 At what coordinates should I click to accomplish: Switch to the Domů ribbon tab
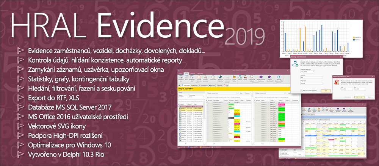186,73
